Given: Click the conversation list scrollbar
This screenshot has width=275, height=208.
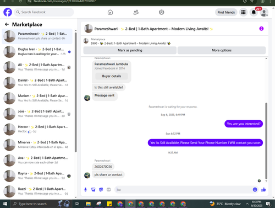Looking at the screenshot, I should [75, 92].
